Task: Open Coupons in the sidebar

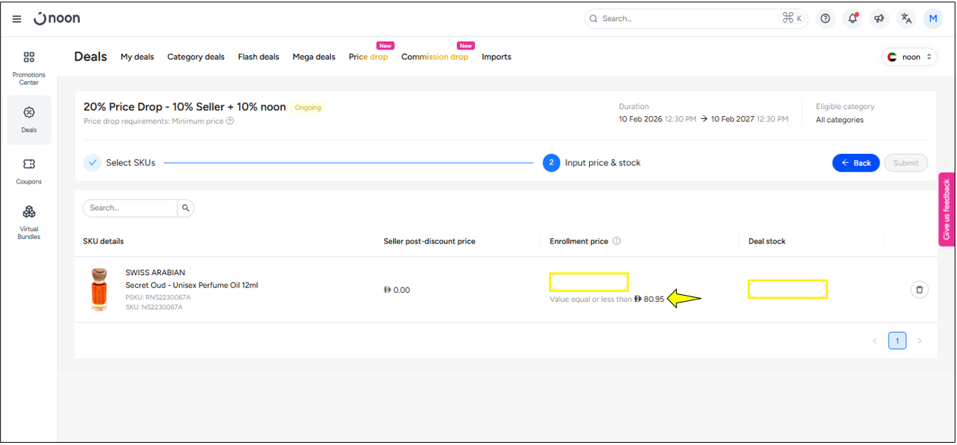Action: coord(29,171)
